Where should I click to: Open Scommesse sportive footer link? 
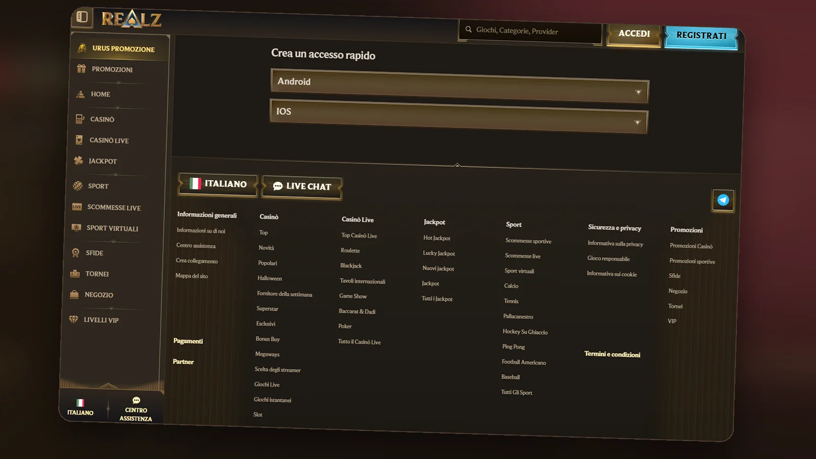pyautogui.click(x=528, y=241)
